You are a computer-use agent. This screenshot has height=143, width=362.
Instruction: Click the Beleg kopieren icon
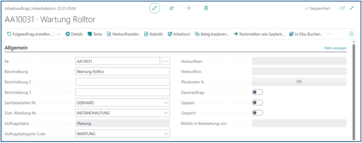(x=197, y=34)
